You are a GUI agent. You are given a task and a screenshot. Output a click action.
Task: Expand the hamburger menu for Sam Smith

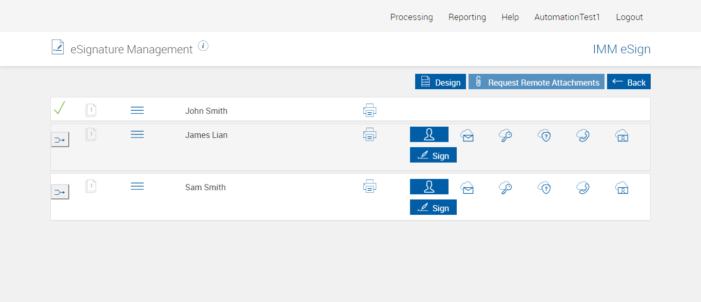(137, 187)
